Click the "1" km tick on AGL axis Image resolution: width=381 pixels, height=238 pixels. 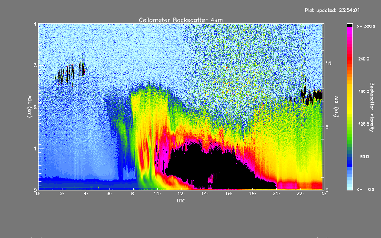point(35,149)
